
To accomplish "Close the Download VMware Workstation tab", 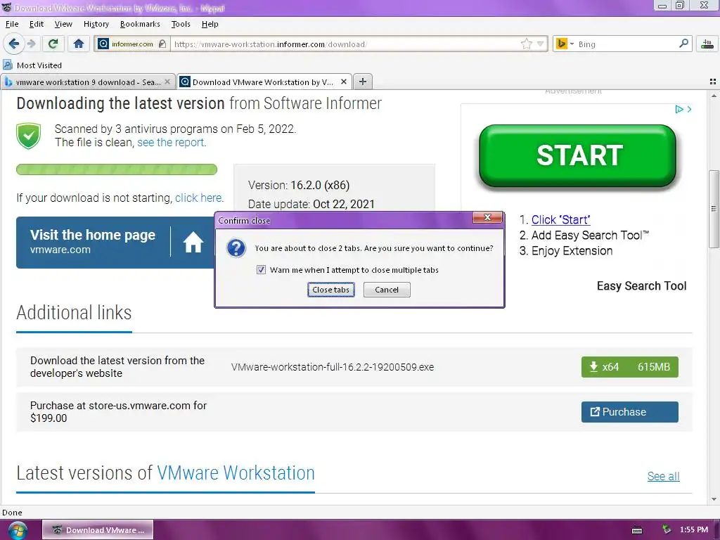I will [343, 82].
